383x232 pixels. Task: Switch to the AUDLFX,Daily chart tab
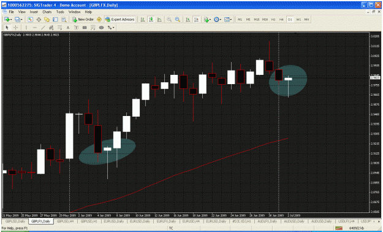(267, 221)
